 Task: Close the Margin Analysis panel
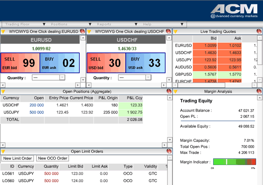[x=259, y=91]
